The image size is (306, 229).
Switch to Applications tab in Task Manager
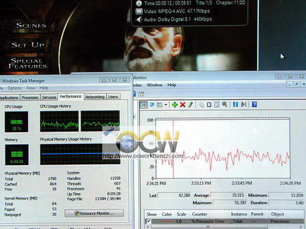pos(9,97)
